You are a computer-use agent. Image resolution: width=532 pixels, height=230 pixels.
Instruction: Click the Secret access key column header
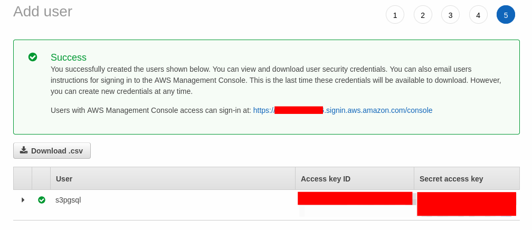coord(451,179)
